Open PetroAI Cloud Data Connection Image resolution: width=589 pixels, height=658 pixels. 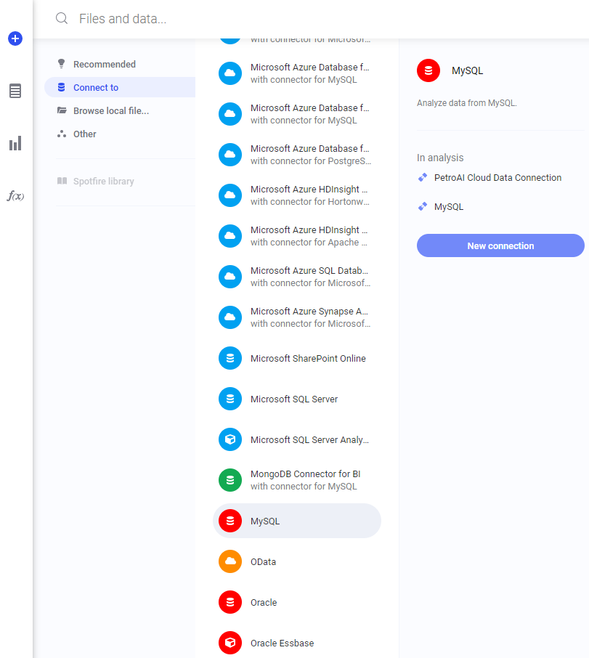click(x=497, y=177)
